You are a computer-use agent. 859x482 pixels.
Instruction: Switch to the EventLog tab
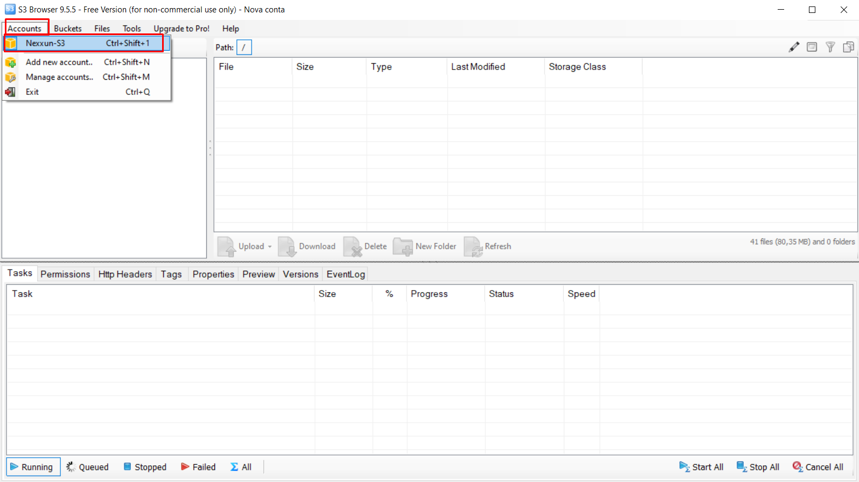point(346,274)
